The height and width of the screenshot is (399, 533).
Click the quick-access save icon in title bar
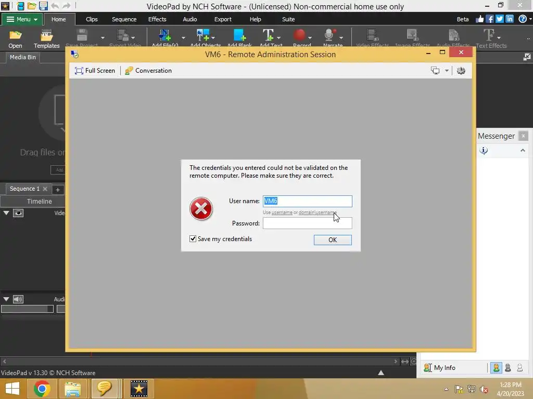click(43, 6)
